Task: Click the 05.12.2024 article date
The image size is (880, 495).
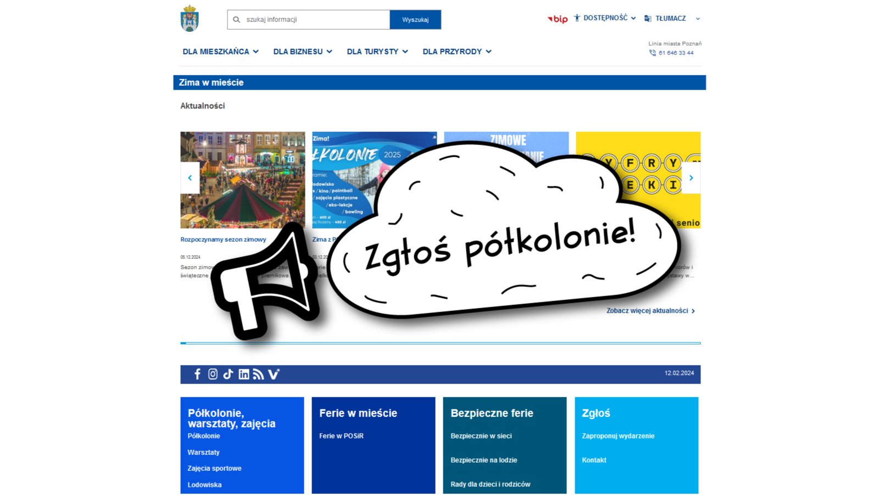Action: click(190, 257)
